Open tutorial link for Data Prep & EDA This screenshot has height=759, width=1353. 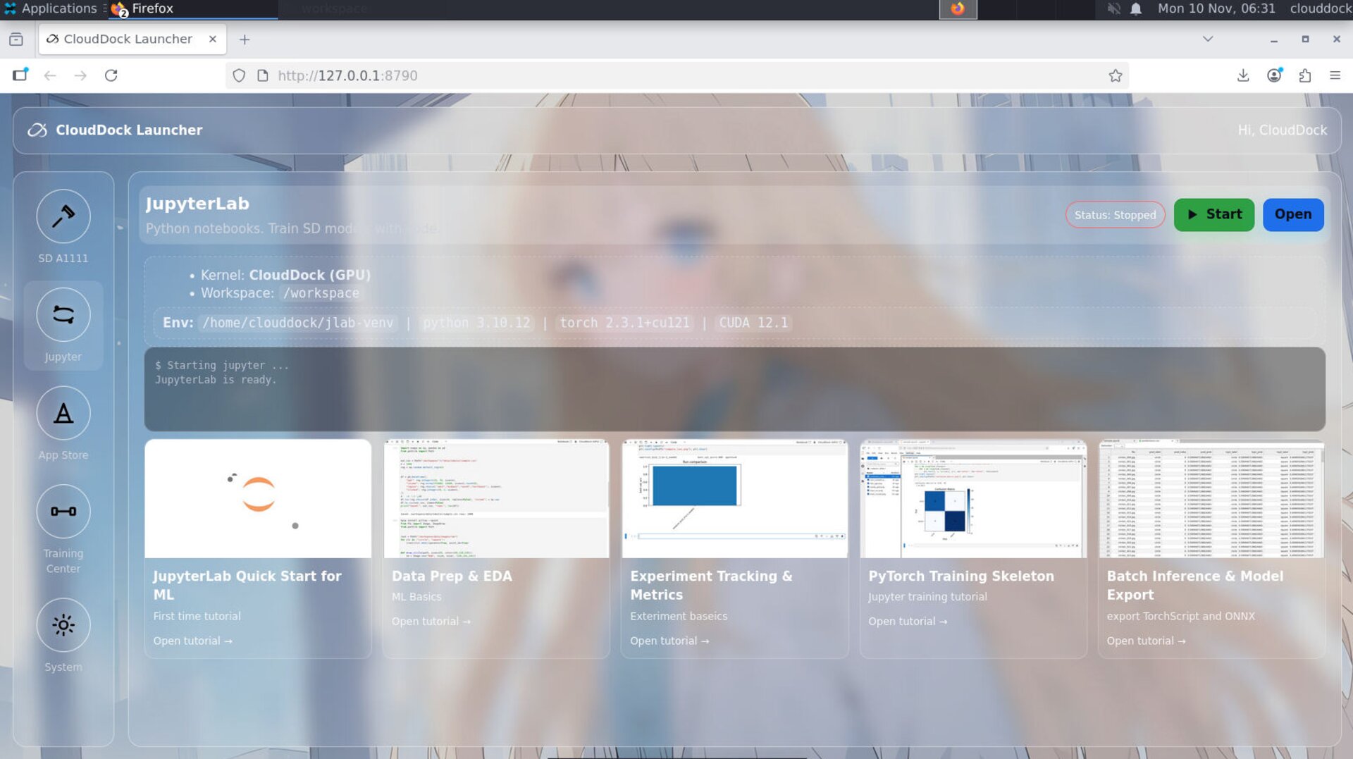tap(431, 621)
